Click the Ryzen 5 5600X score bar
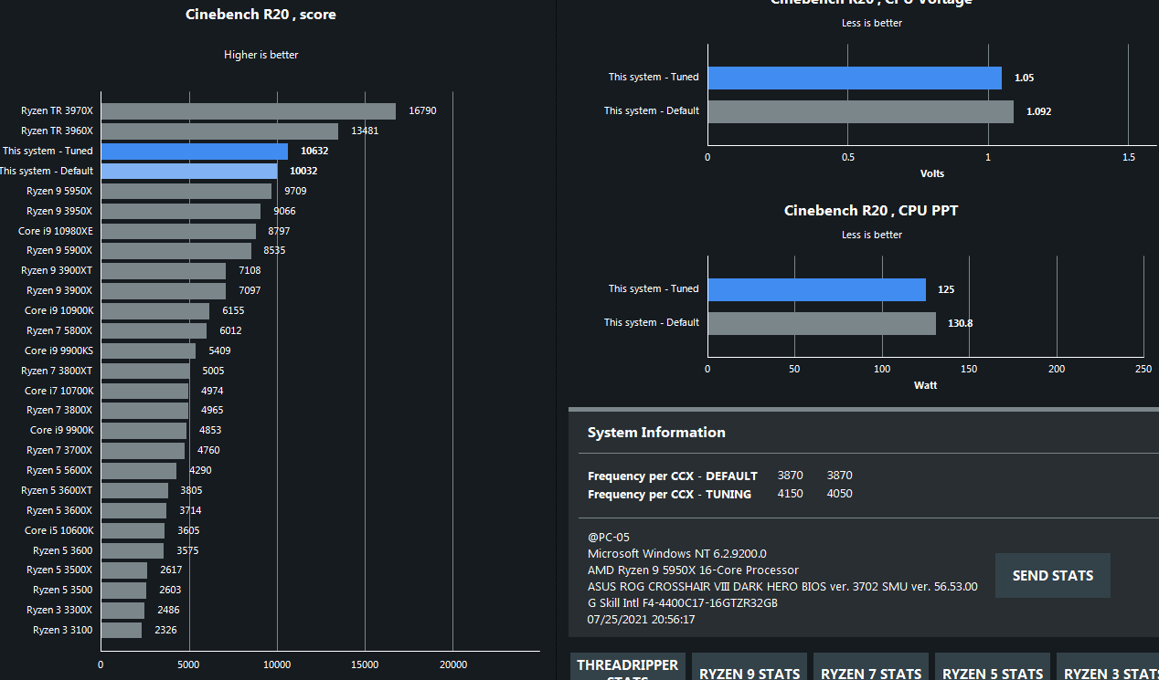Image resolution: width=1159 pixels, height=680 pixels. tap(138, 470)
